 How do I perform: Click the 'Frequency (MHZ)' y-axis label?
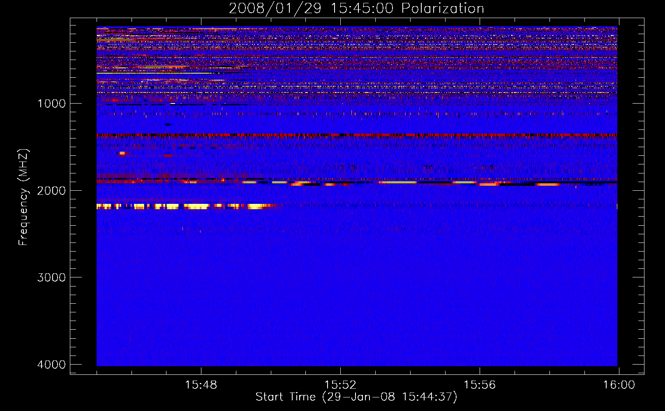point(23,197)
